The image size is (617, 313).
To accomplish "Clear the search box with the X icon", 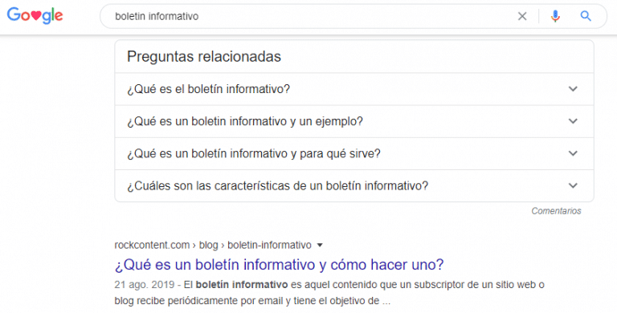I will [522, 16].
